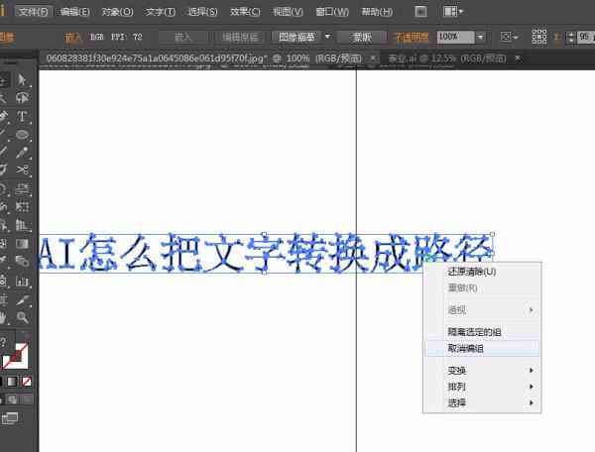Select the Gradient tool

click(x=22, y=244)
